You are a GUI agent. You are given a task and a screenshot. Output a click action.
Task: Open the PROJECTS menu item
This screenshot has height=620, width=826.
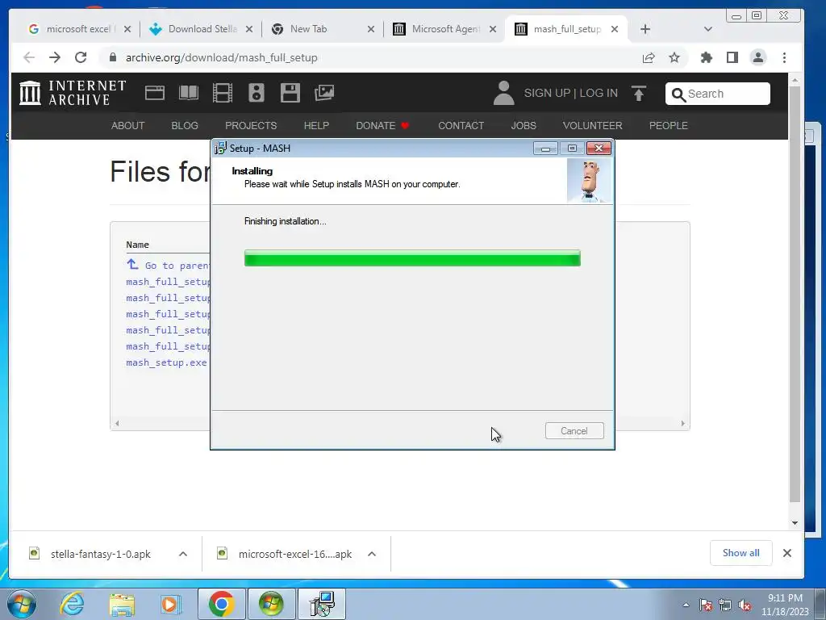pos(251,125)
